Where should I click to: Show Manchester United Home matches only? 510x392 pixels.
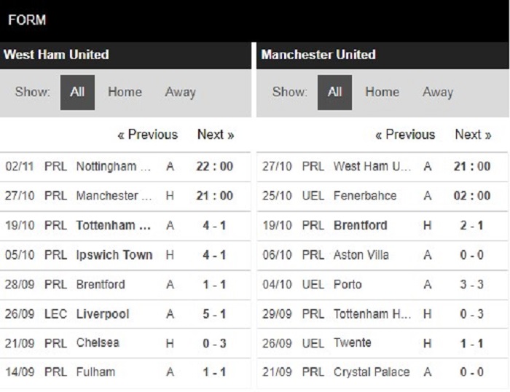point(382,92)
